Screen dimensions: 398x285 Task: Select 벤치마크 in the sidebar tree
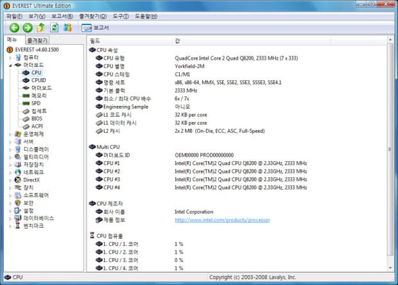click(34, 226)
